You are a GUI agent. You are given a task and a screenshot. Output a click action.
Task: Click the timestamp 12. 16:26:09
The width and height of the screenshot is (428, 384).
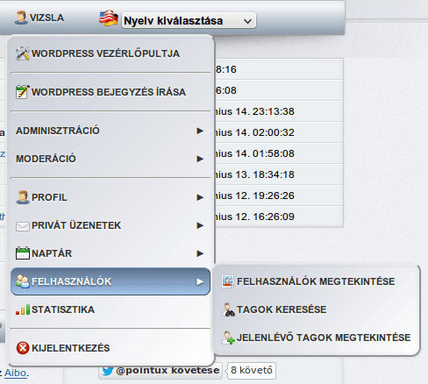pyautogui.click(x=265, y=217)
